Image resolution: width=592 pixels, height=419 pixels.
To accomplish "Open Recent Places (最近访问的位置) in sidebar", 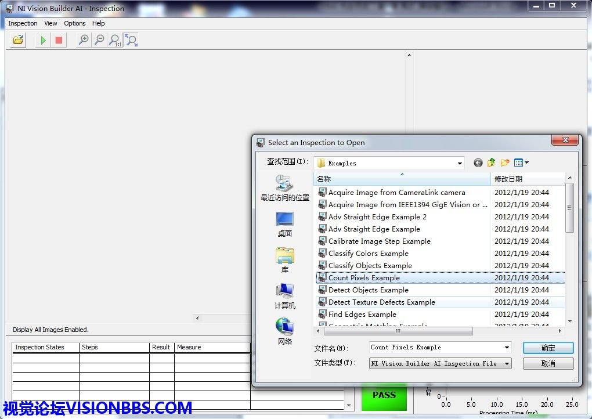I will (x=284, y=188).
